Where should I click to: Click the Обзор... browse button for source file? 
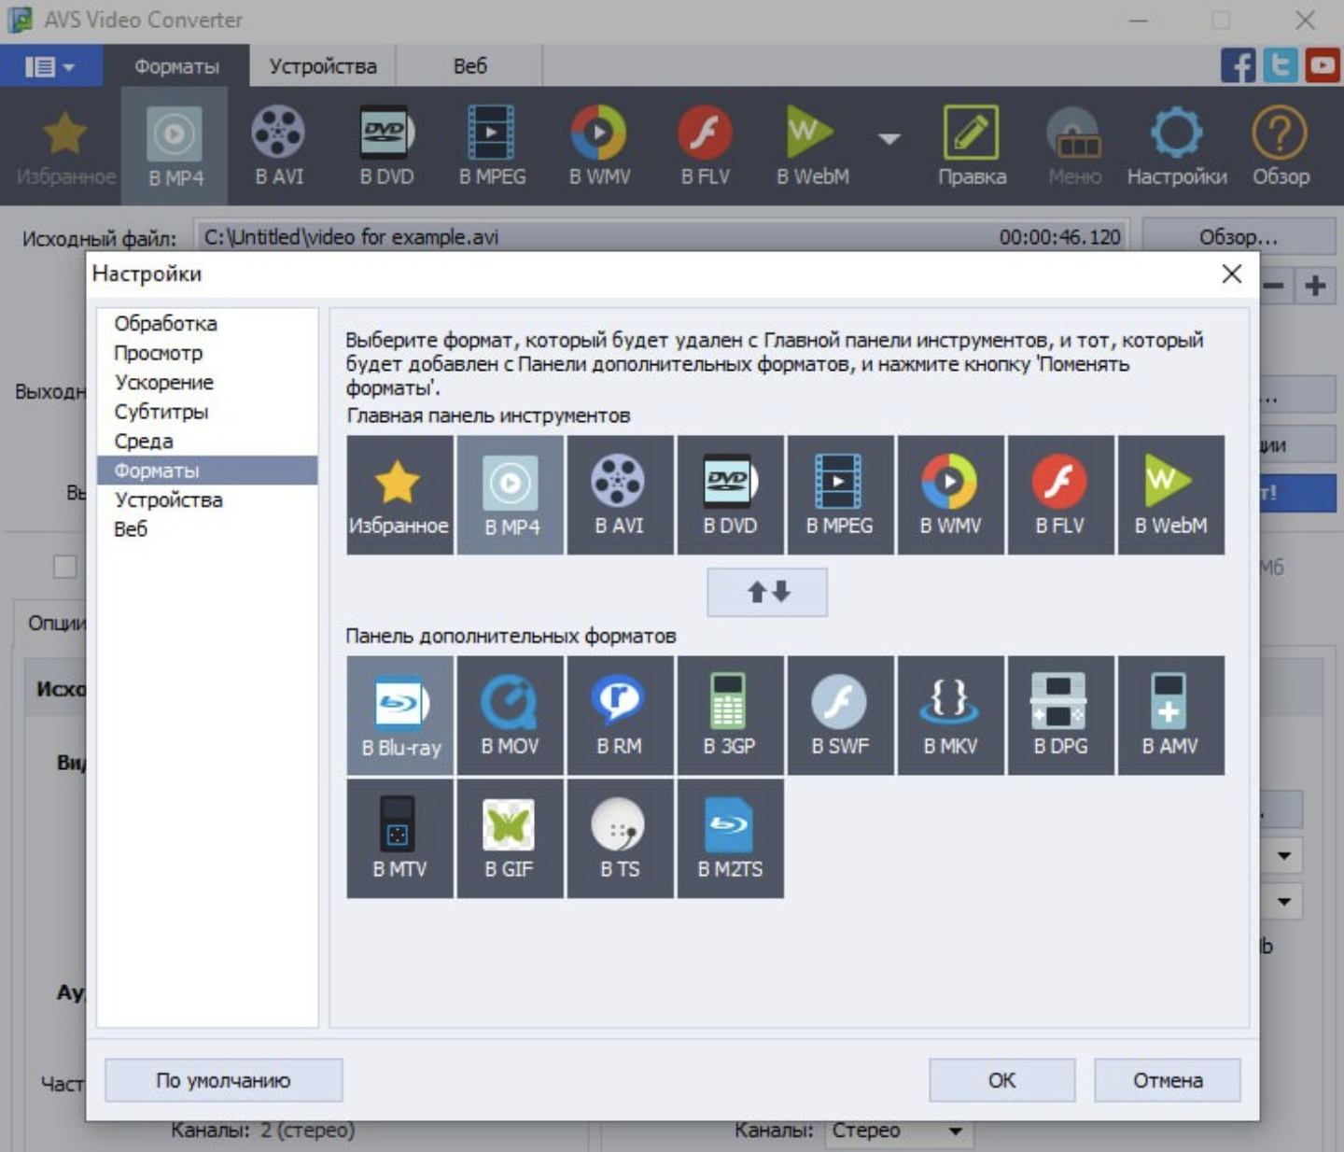pyautogui.click(x=1239, y=237)
